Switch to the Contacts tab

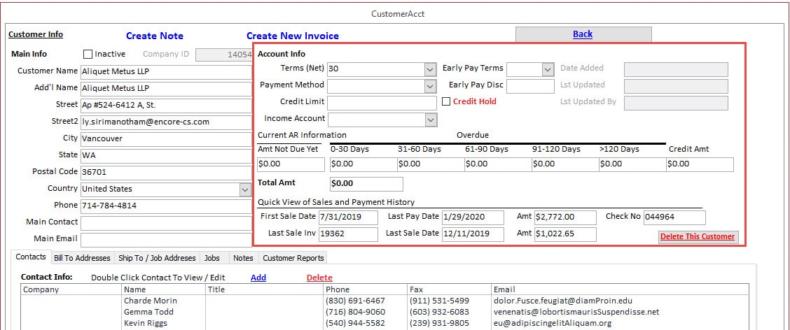31,257
